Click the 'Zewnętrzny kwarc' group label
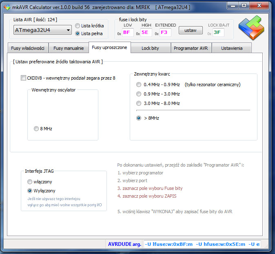The image size is (275, 254). tap(152, 74)
